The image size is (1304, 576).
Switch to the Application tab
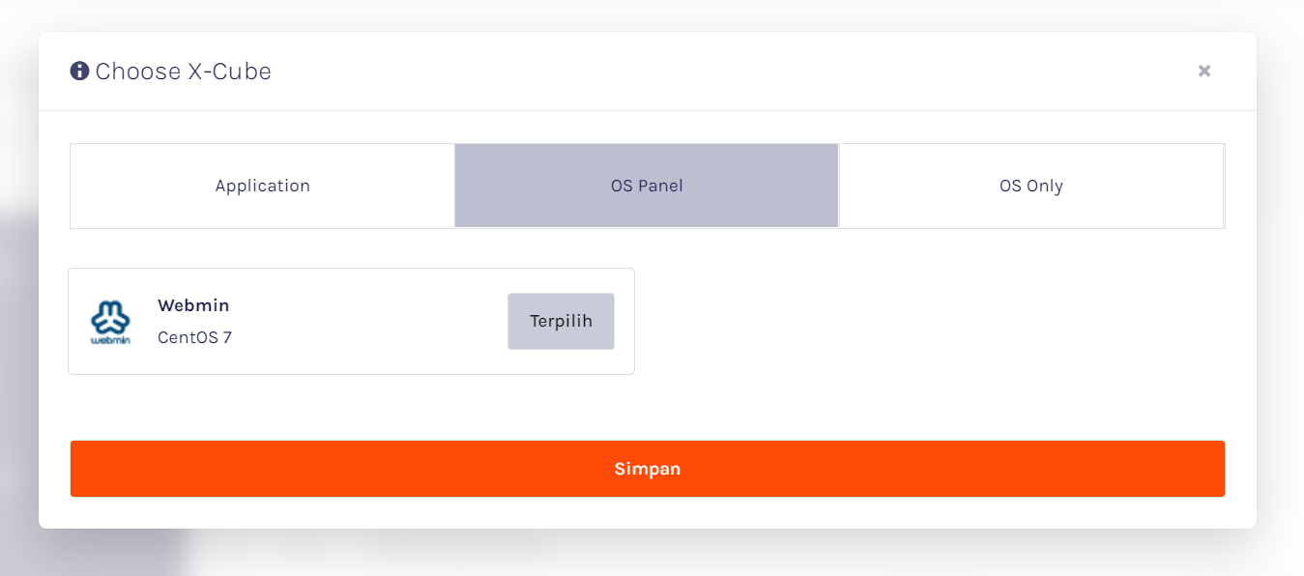tap(262, 186)
